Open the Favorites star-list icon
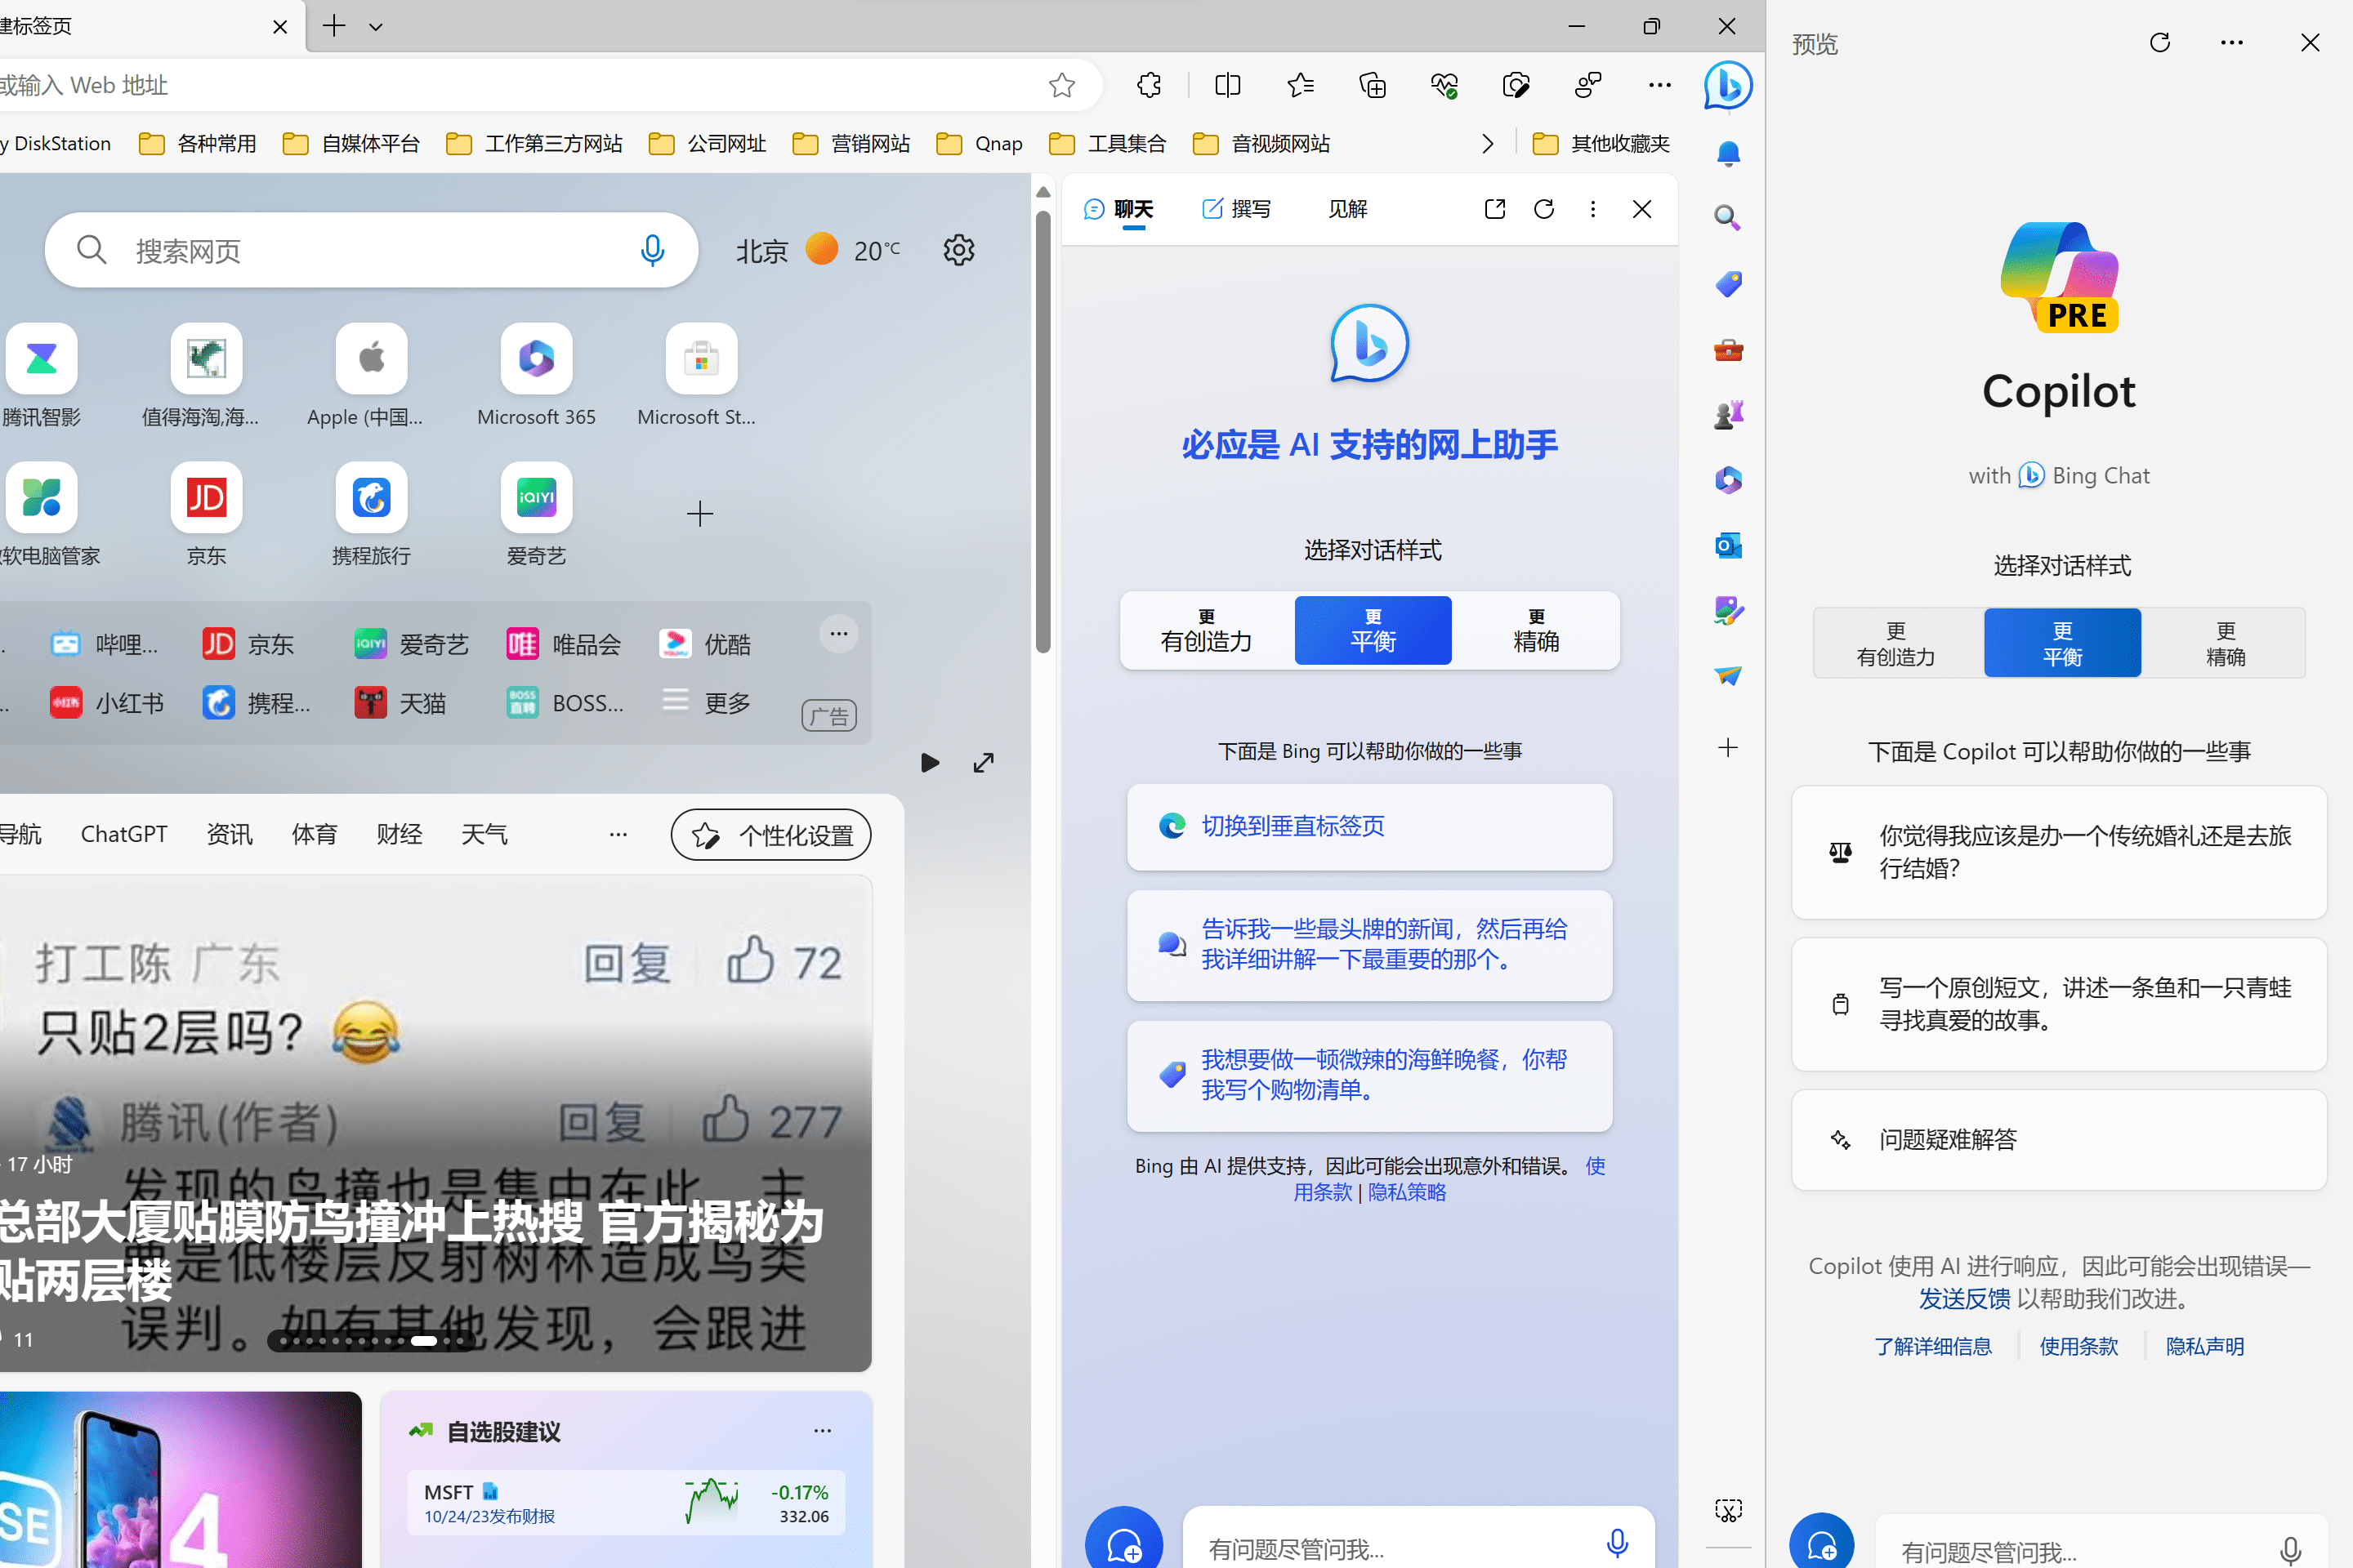This screenshot has height=1568, width=2353. (1301, 85)
